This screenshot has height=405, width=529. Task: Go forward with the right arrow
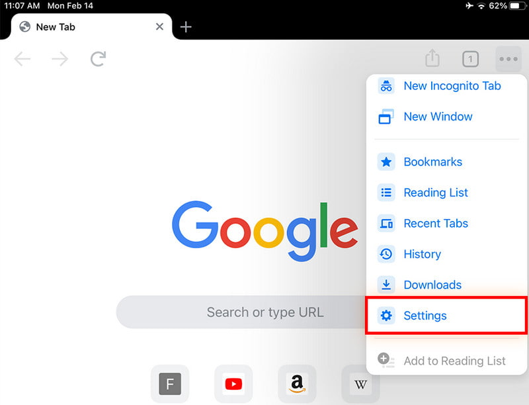pyautogui.click(x=60, y=59)
